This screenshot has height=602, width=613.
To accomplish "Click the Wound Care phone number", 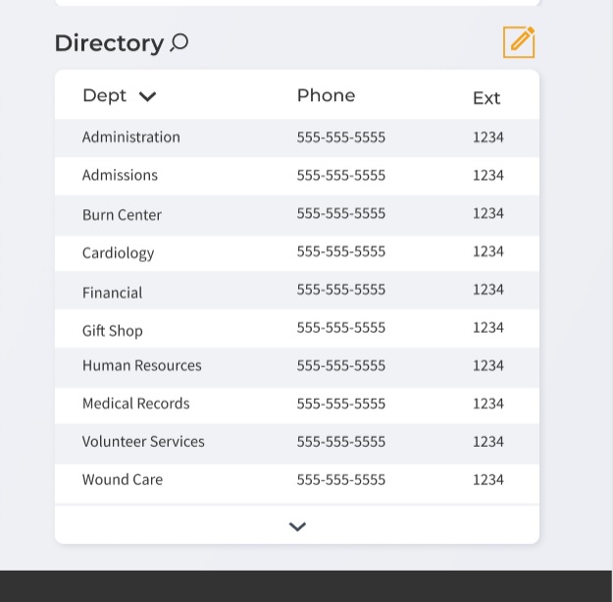I will point(340,479).
